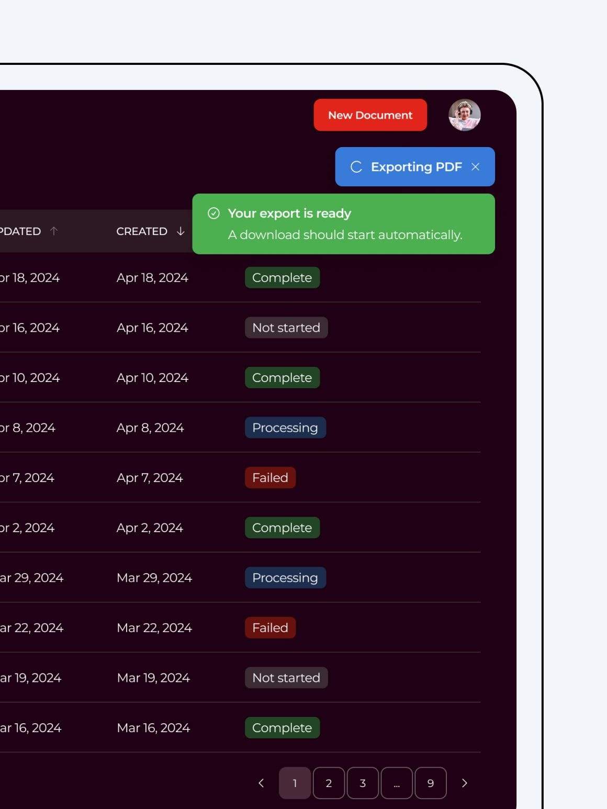Screen dimensions: 607x809
Task: Click the Created column header
Action: pos(142,231)
